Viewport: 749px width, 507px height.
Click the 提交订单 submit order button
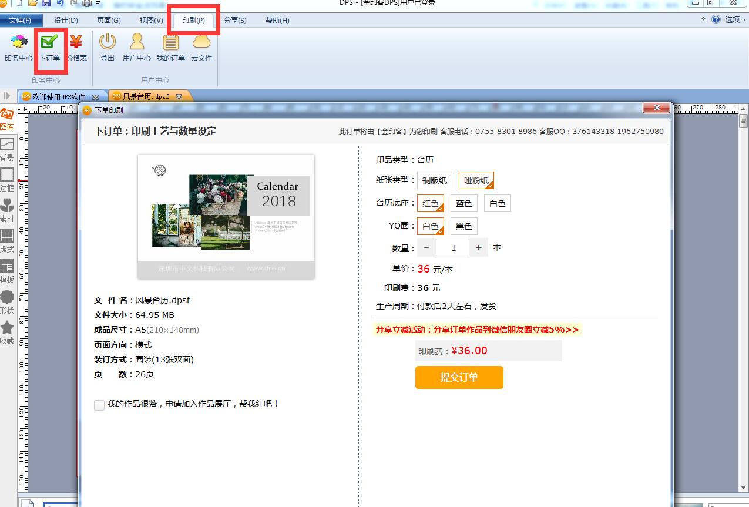pyautogui.click(x=459, y=377)
